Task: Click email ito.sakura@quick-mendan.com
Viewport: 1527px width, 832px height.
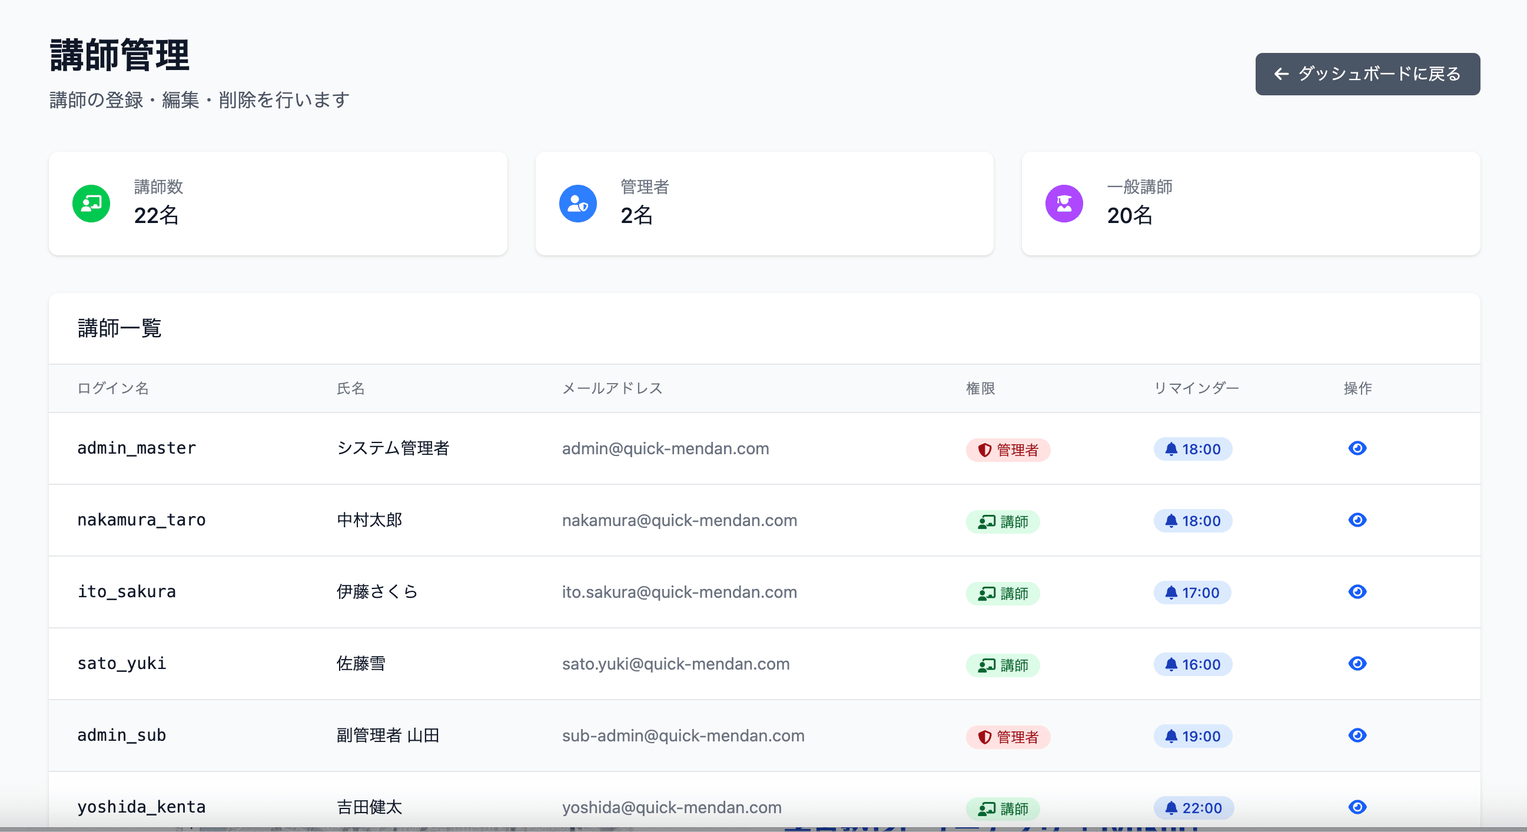Action: 680,592
